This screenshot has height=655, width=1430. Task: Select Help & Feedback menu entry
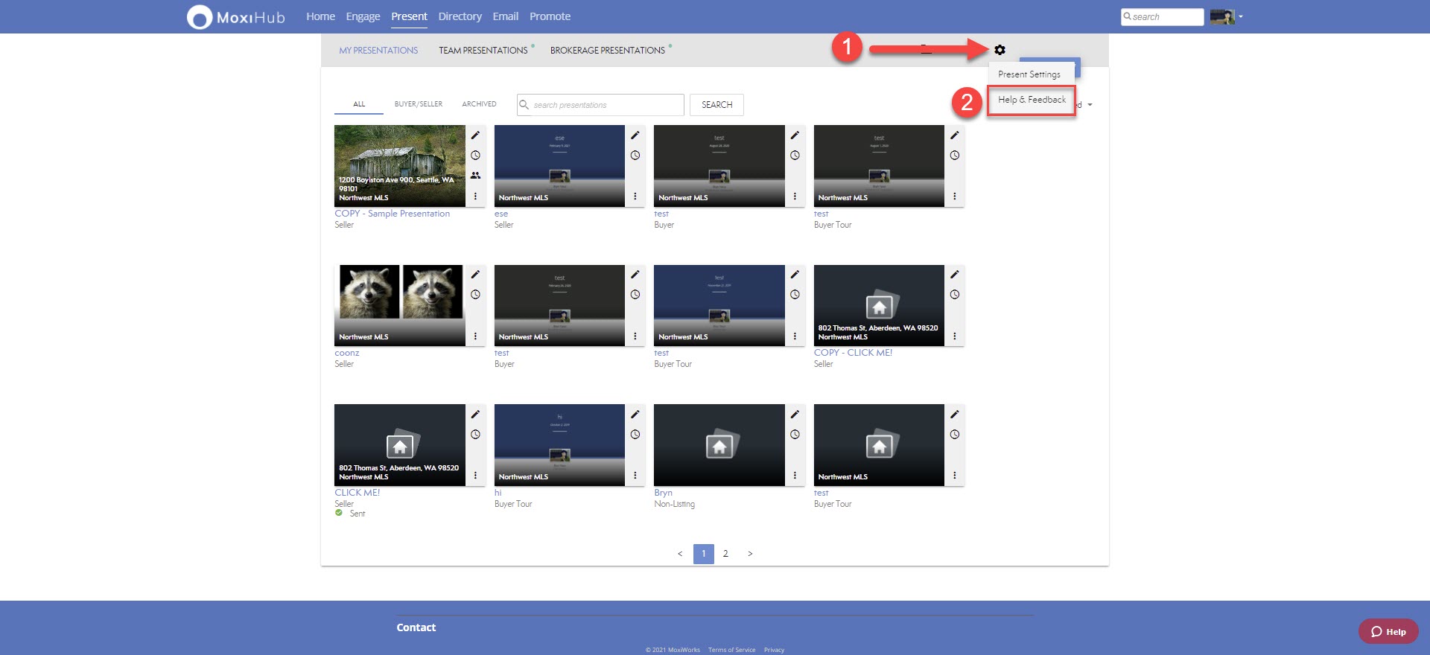pos(1032,100)
